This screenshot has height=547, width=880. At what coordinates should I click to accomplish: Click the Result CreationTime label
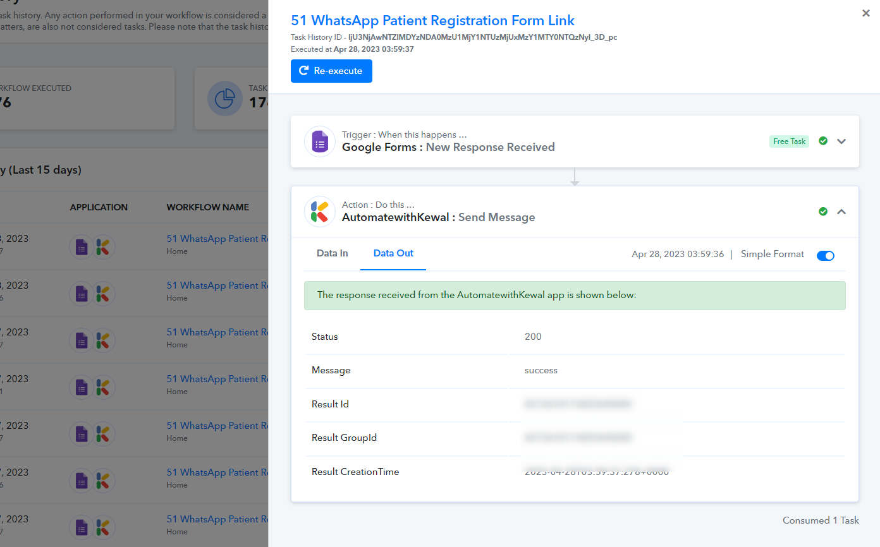(x=355, y=472)
